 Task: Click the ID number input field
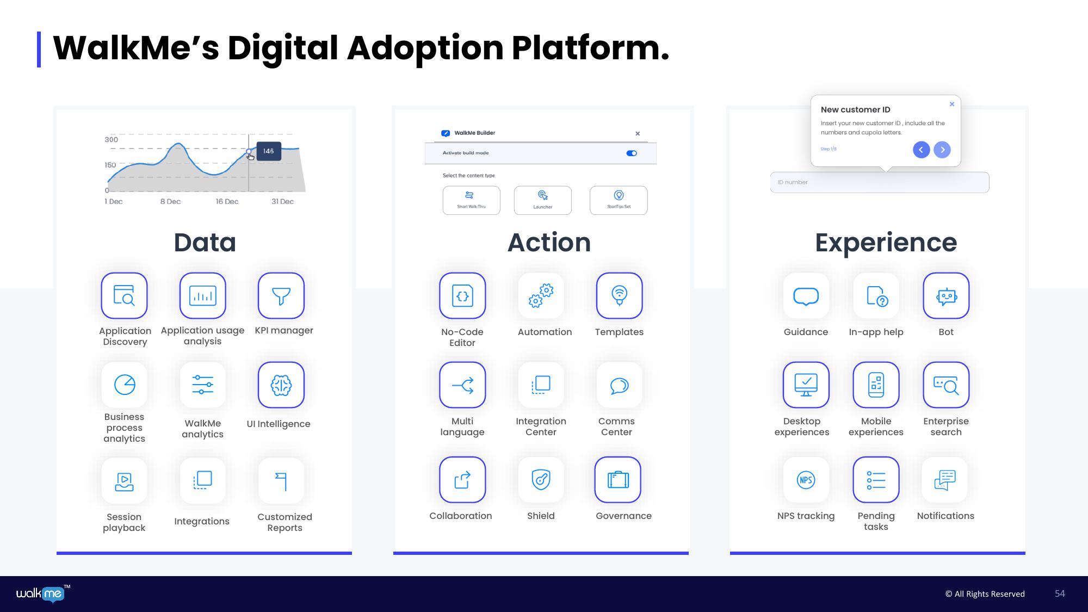(x=880, y=182)
